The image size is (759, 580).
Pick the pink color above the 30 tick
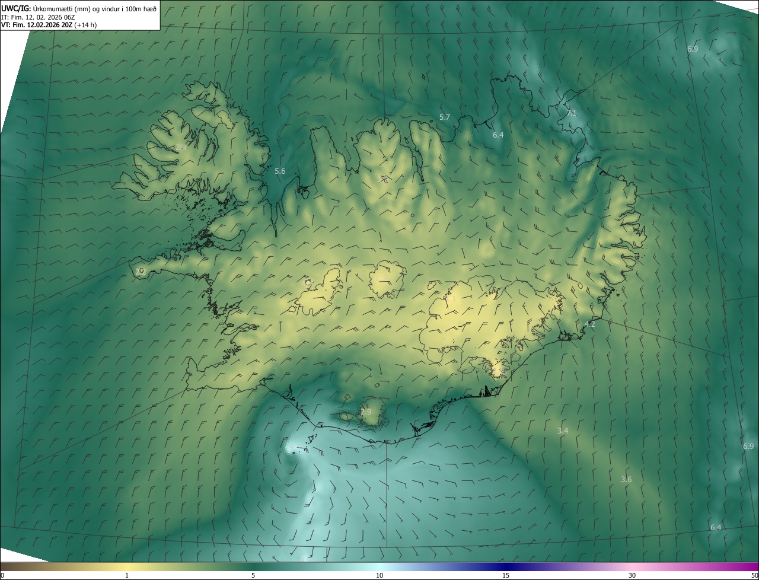(632, 566)
